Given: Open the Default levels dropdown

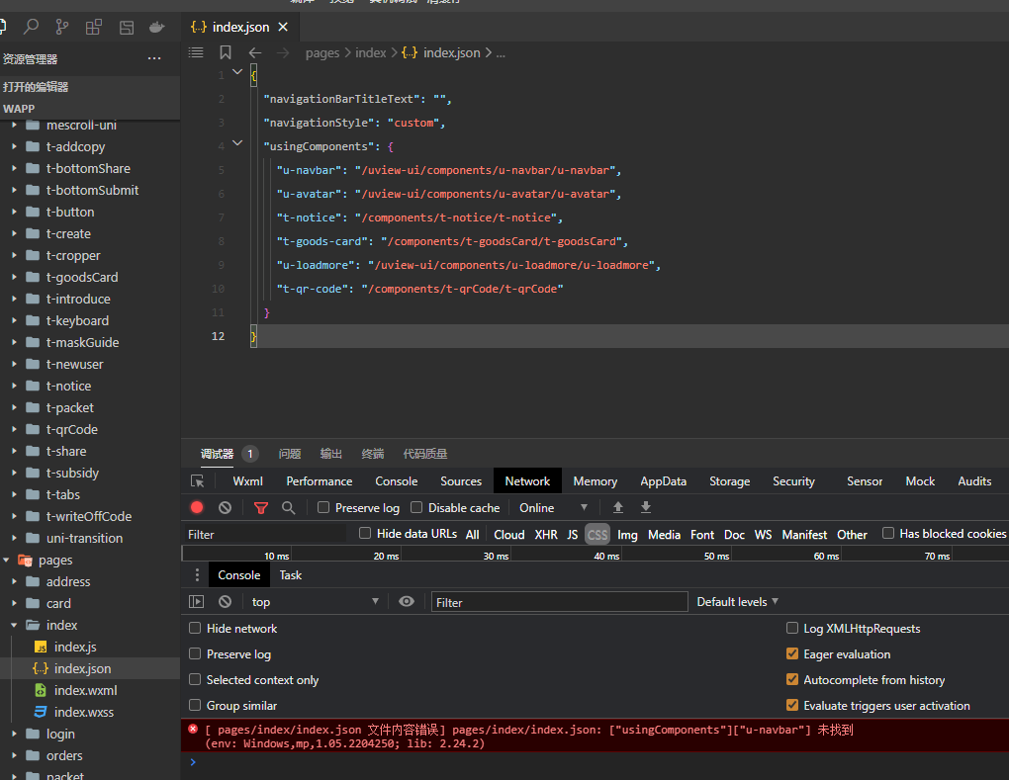Looking at the screenshot, I should [x=737, y=601].
